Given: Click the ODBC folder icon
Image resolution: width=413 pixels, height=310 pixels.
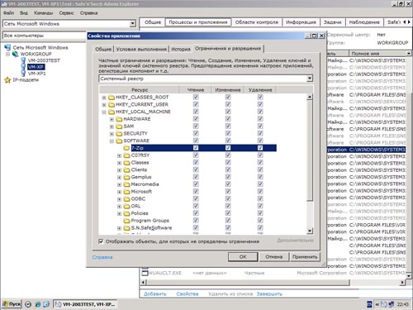Looking at the screenshot, I should pos(126,198).
